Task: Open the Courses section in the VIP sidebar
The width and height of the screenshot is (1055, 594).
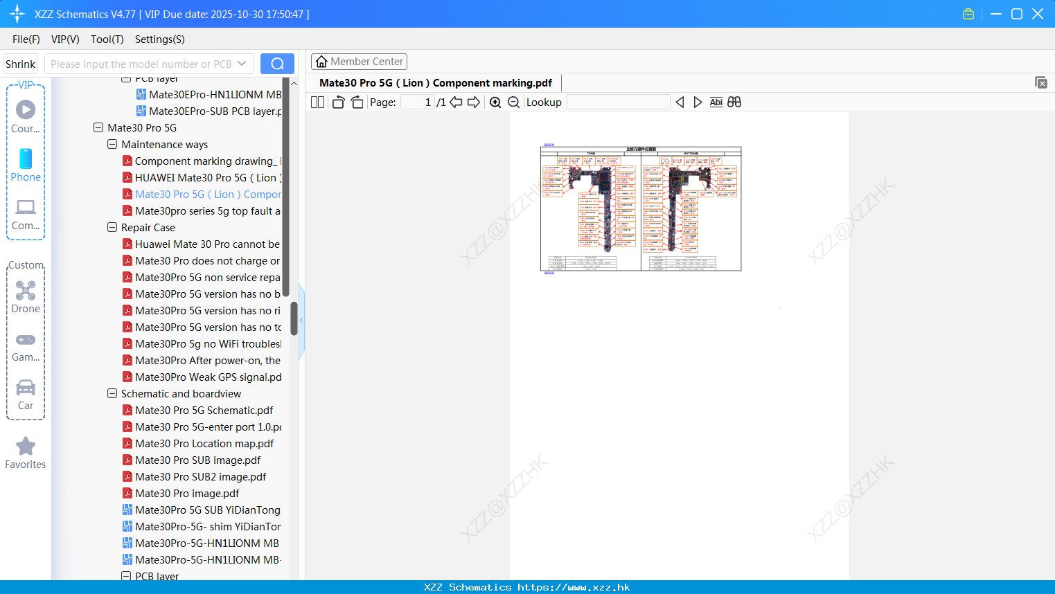Action: pyautogui.click(x=26, y=117)
